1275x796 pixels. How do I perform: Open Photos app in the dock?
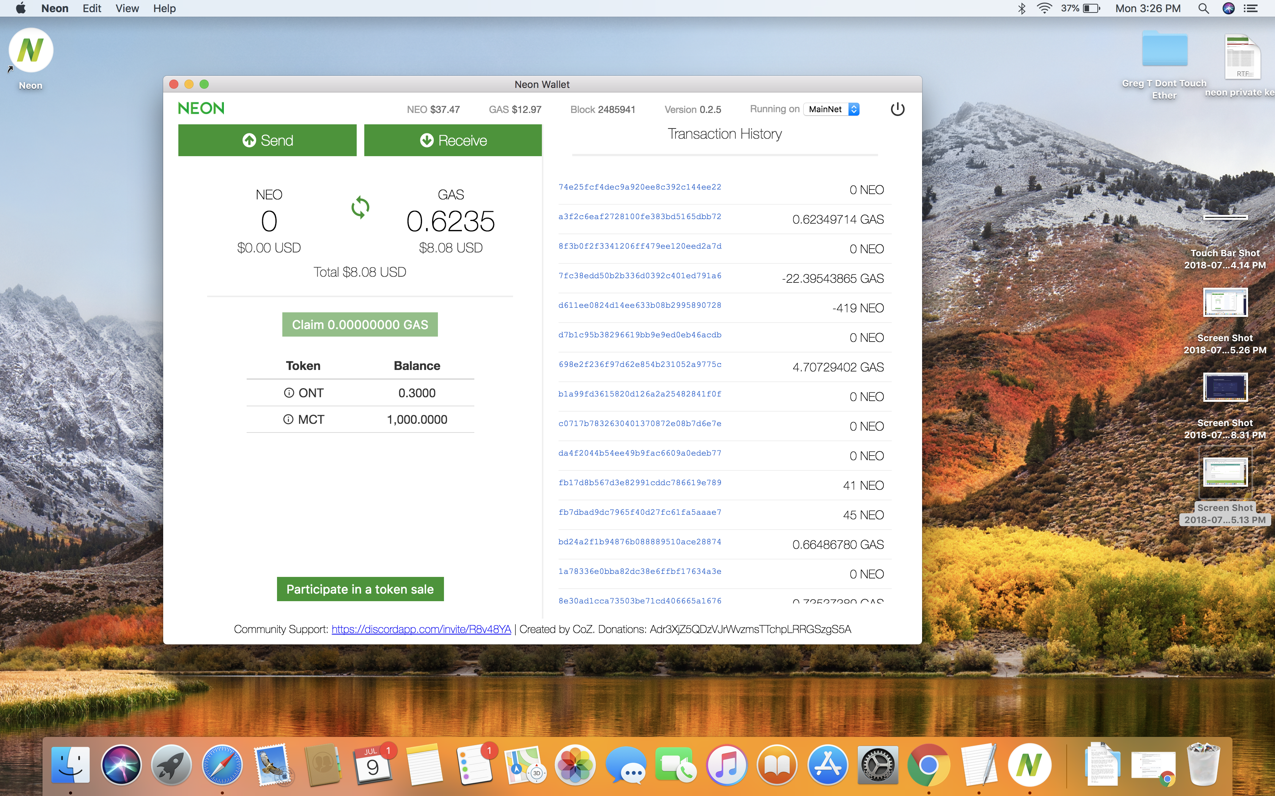(575, 765)
